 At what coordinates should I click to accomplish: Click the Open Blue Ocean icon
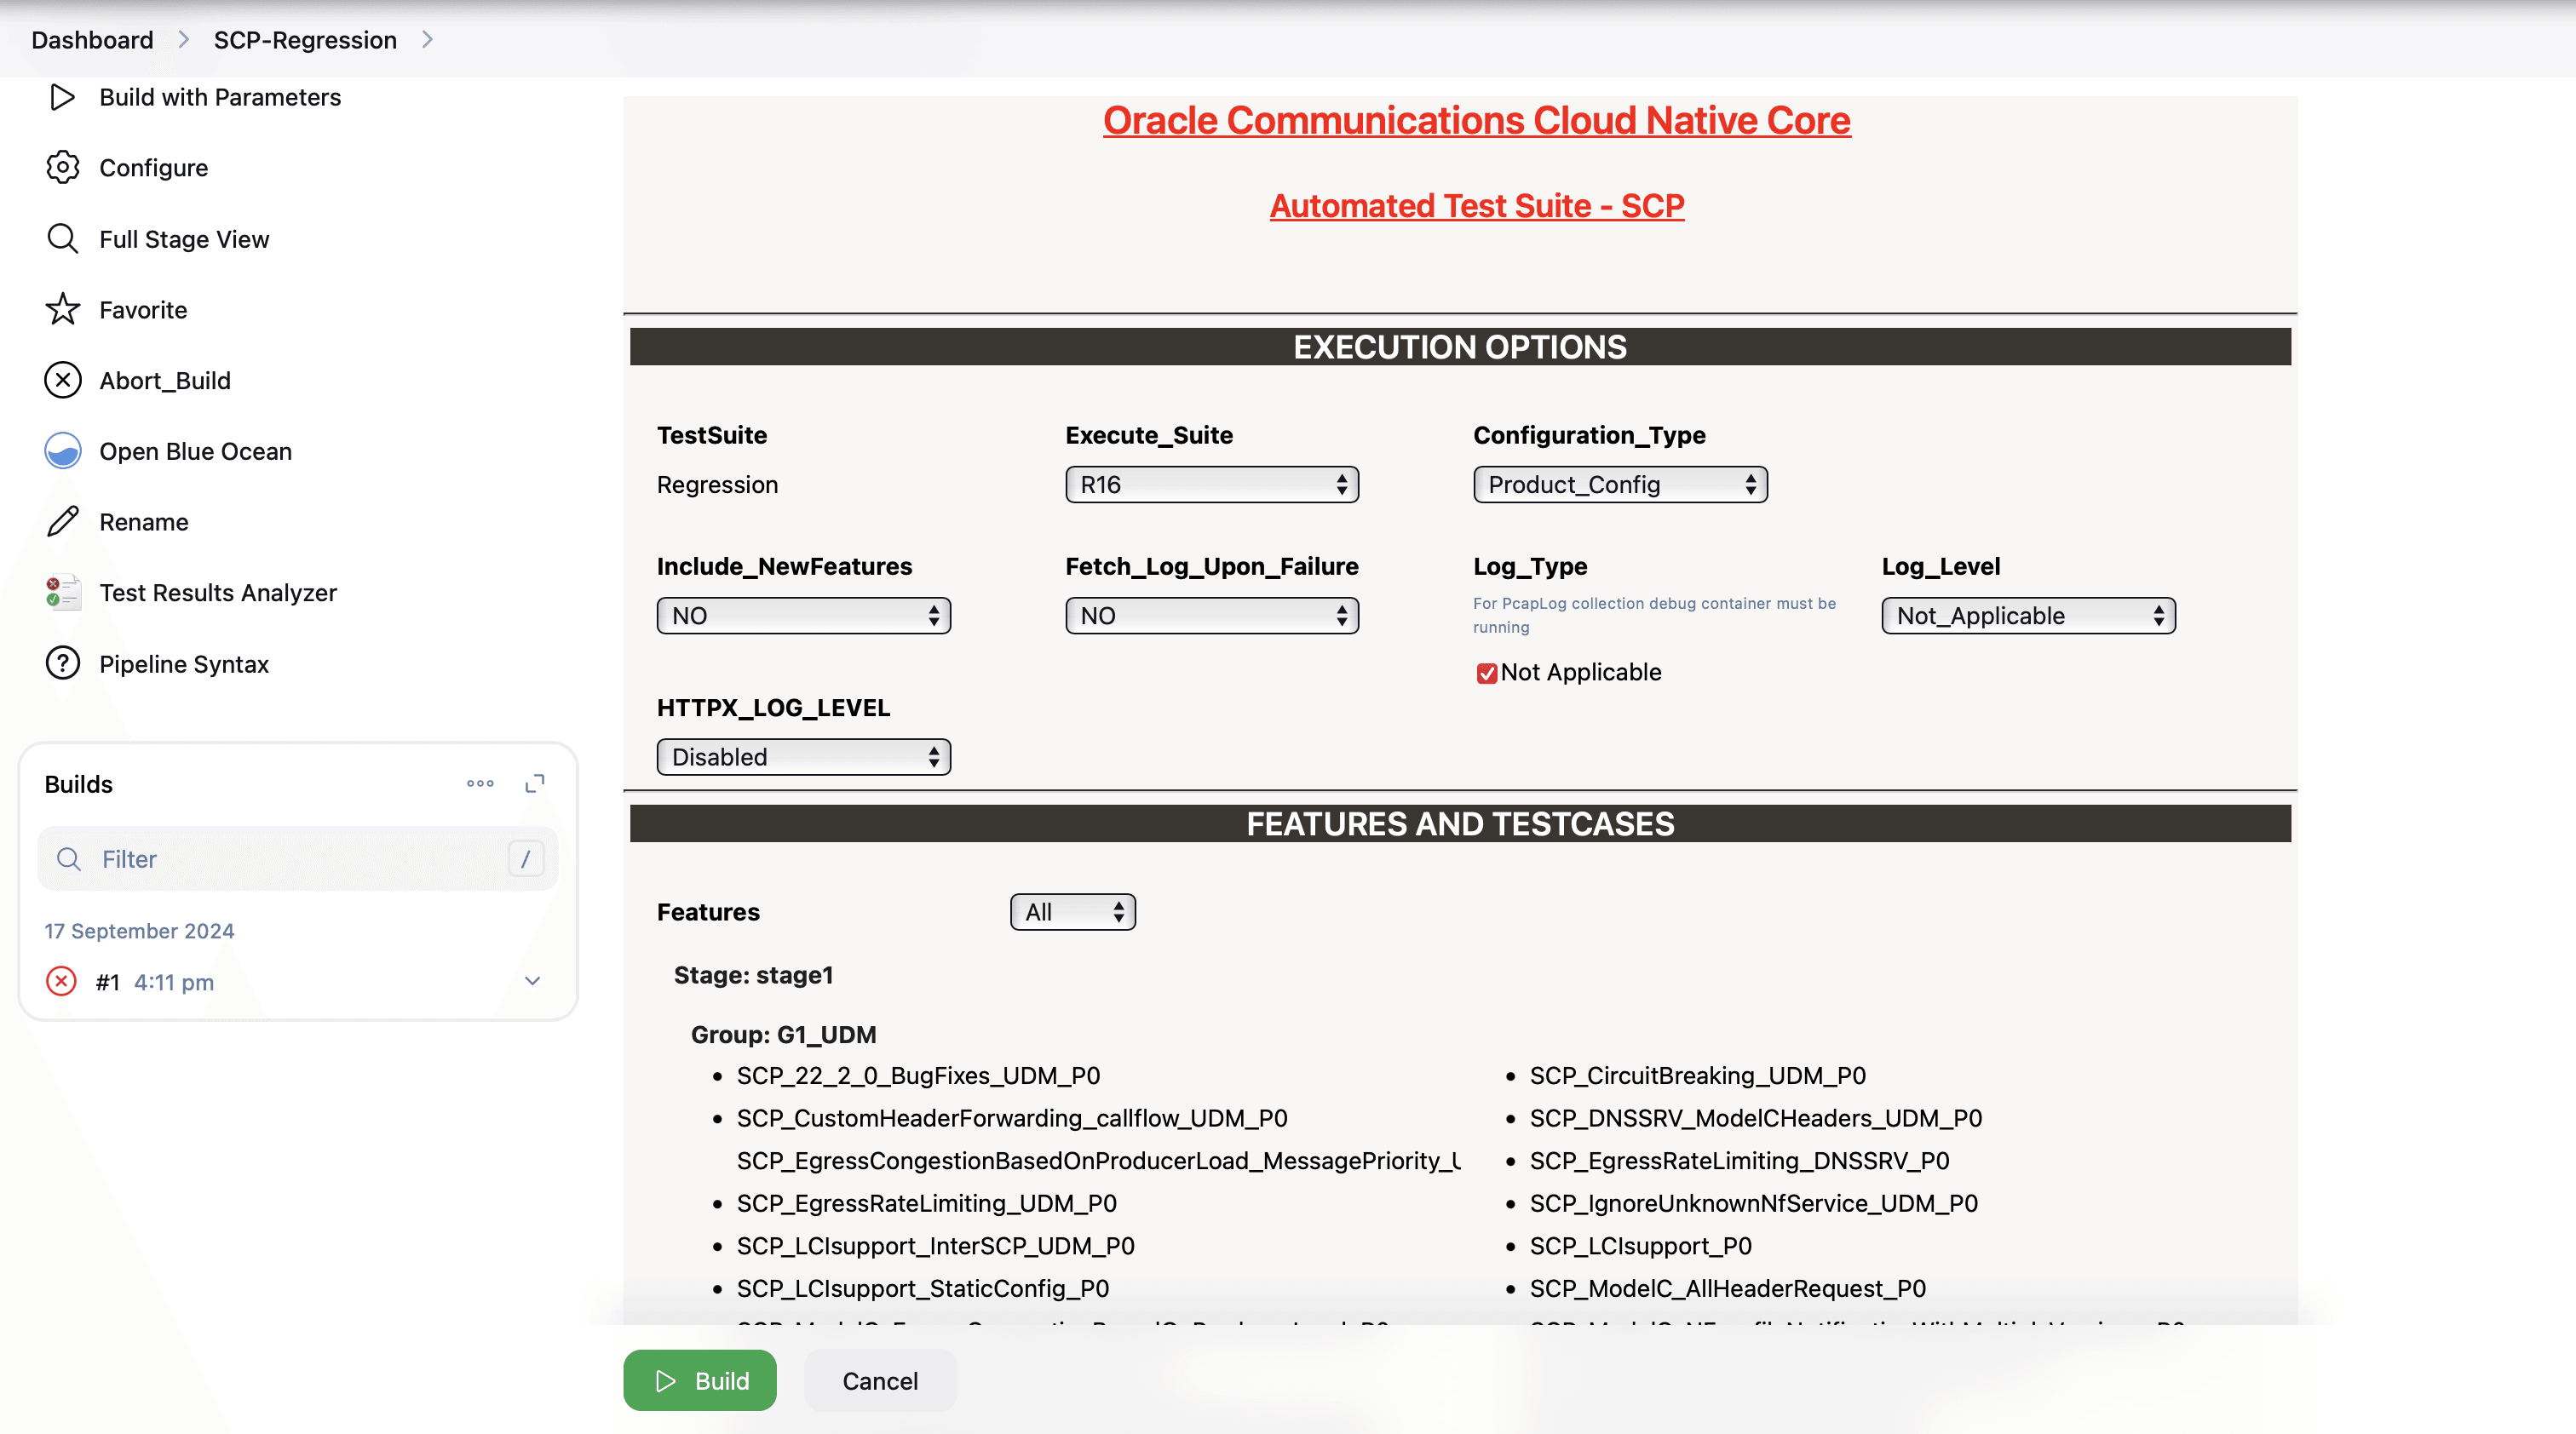tap(62, 451)
